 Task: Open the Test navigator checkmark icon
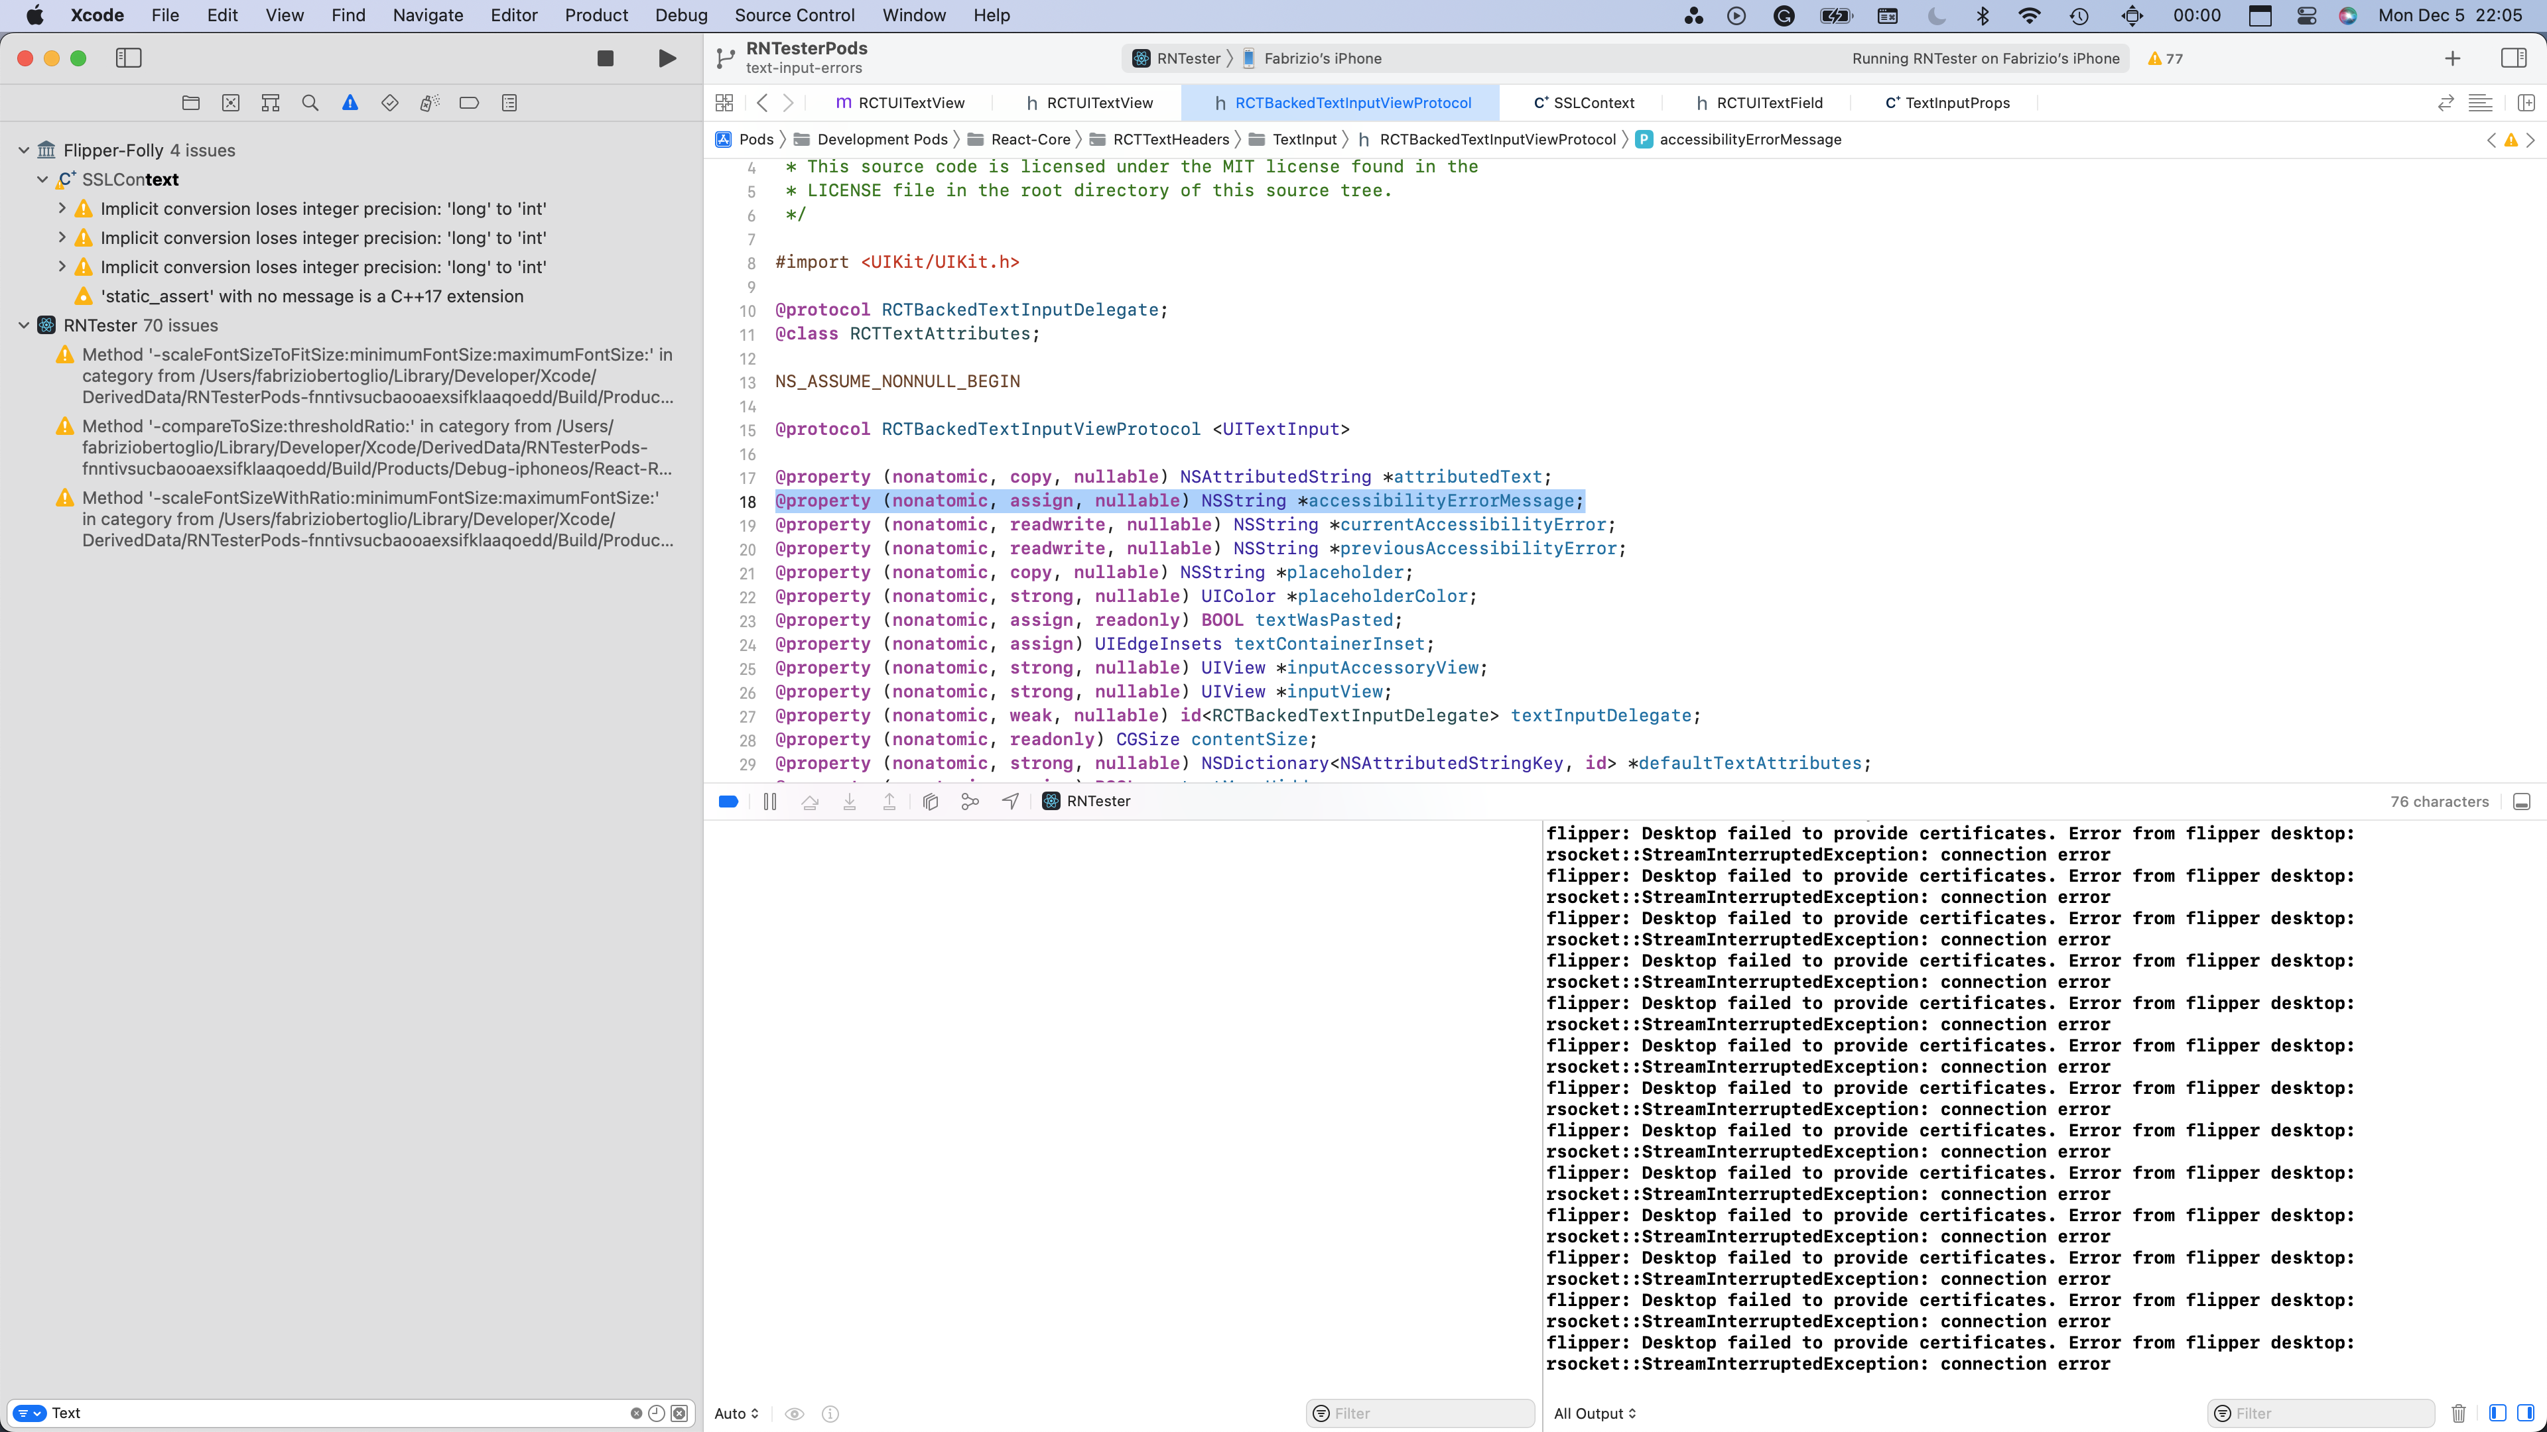click(389, 103)
